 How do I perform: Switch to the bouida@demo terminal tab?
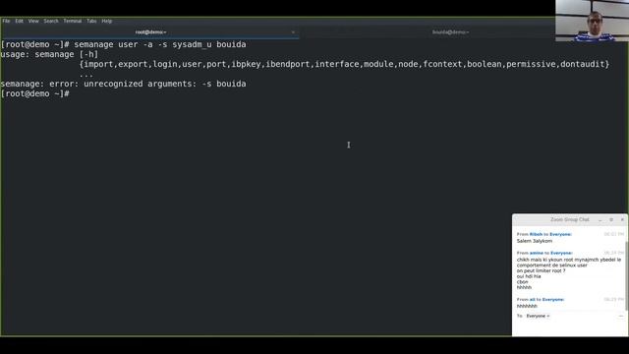(450, 32)
